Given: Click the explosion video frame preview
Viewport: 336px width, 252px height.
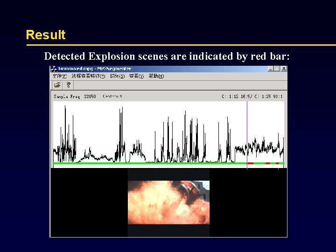Looking at the screenshot, I should click(168, 202).
